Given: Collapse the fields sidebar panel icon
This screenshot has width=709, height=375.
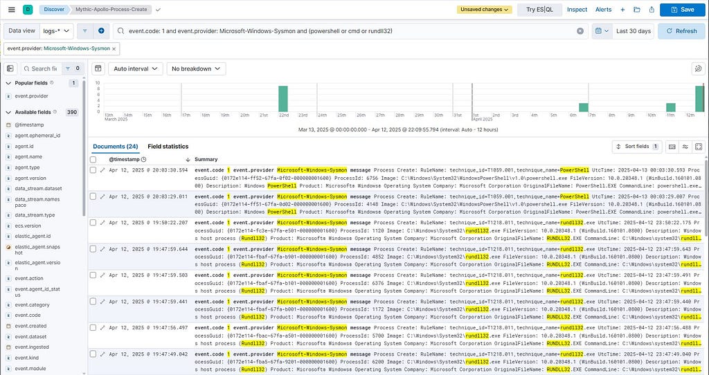Looking at the screenshot, I should (10, 68).
